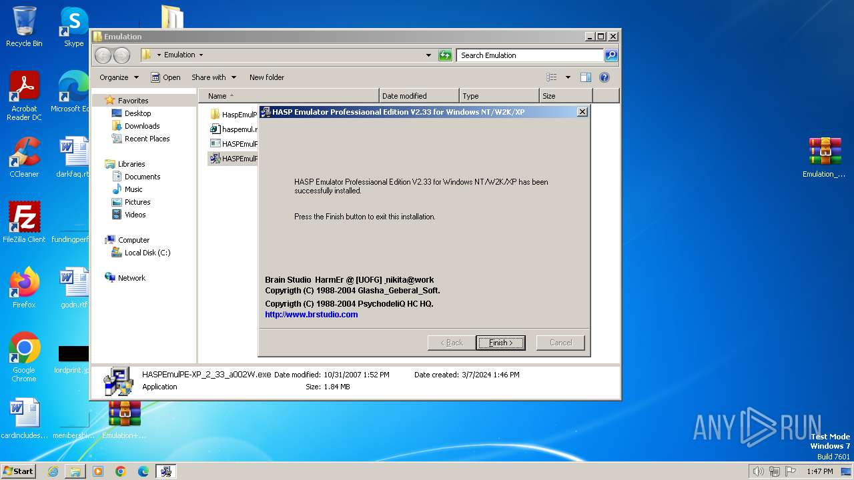Open the www.brstudio.com link
Image resolution: width=854 pixels, height=480 pixels.
312,315
